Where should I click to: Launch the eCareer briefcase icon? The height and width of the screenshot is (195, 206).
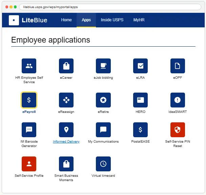[66, 66]
